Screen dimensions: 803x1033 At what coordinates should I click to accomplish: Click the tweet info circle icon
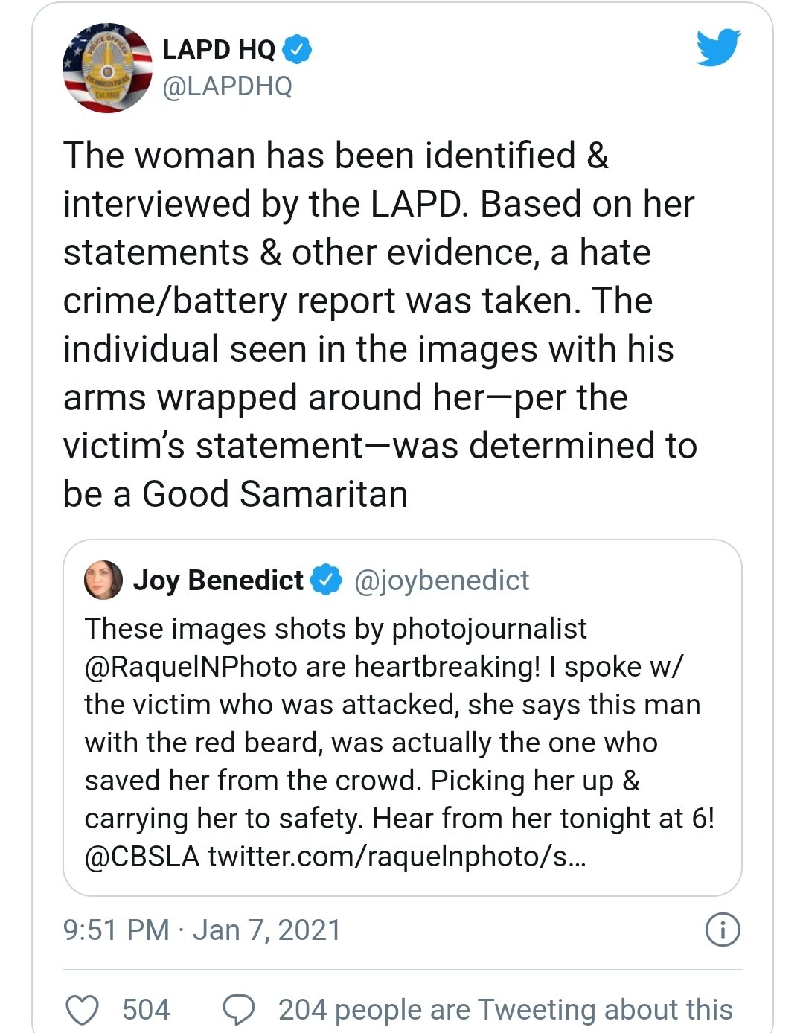coord(722,930)
